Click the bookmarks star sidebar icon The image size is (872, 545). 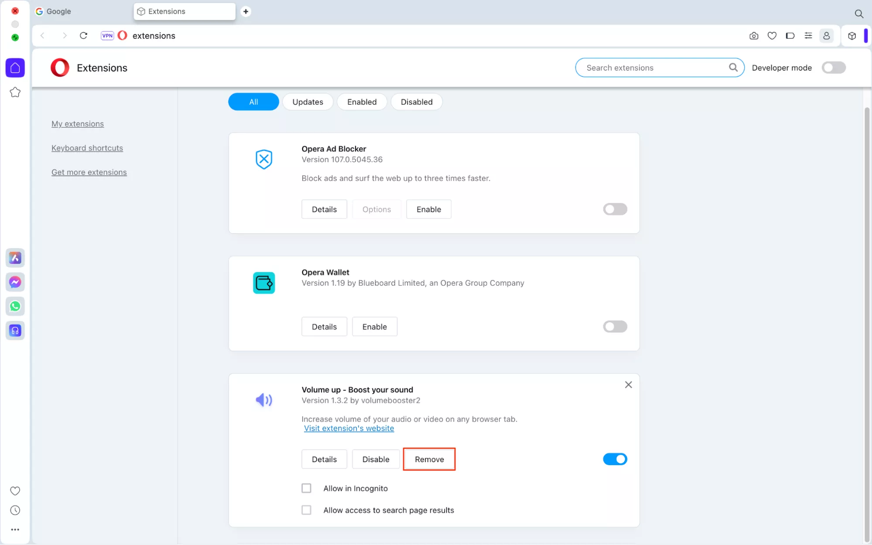(15, 92)
